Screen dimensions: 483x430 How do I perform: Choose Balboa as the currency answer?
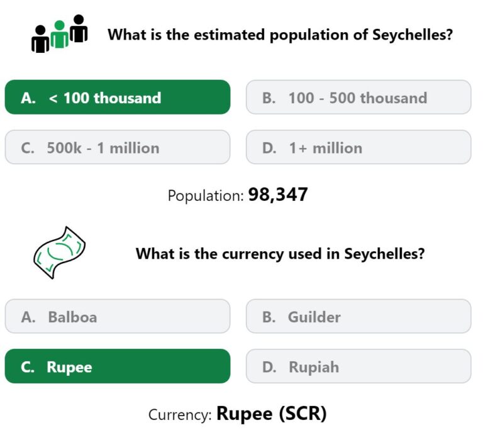tap(118, 316)
